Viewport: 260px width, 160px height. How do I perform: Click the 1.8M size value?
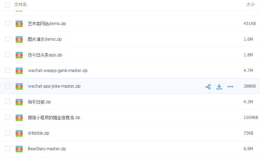click(248, 55)
